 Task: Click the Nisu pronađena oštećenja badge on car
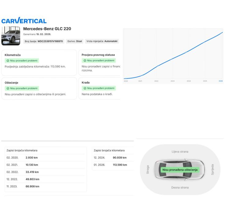coord(180,170)
